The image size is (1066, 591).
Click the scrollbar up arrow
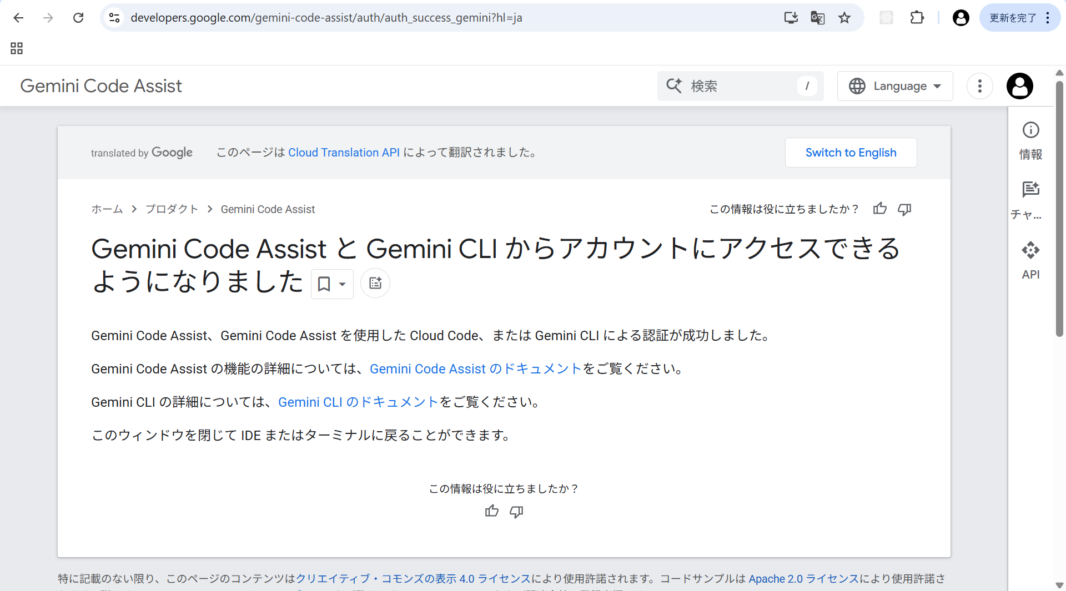[1059, 73]
